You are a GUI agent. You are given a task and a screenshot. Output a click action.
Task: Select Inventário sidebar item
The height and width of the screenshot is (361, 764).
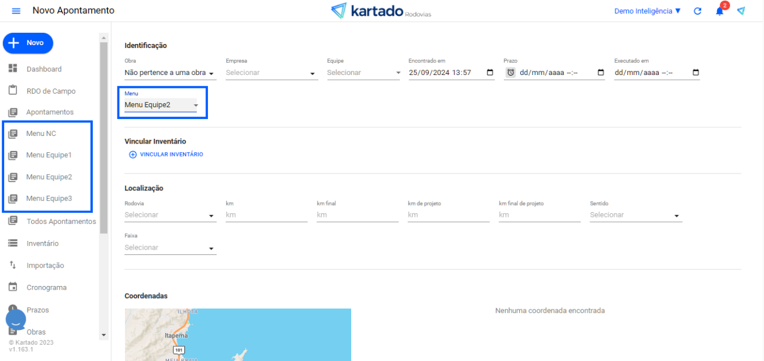coord(42,243)
